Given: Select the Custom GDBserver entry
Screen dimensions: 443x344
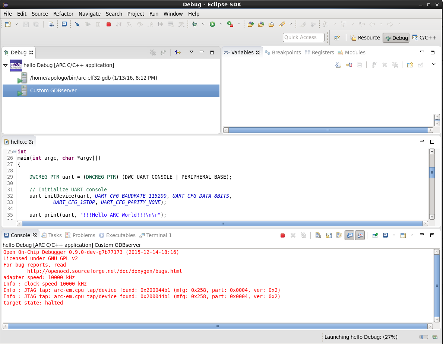Looking at the screenshot, I should [111, 90].
